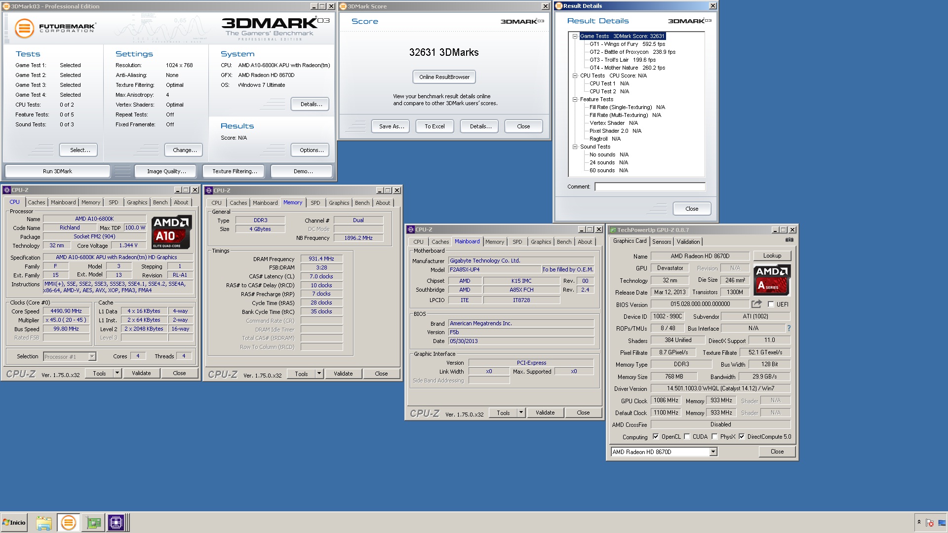948x533 pixels.
Task: Click the CPU-Z taskbar icon
Action: pyautogui.click(x=116, y=523)
